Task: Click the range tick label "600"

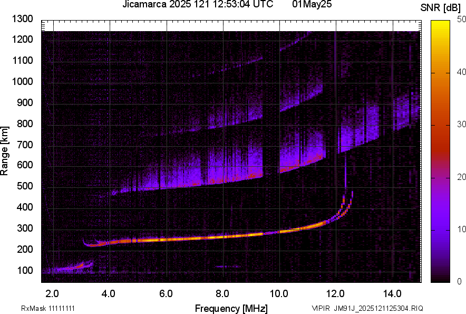Action: coord(25,165)
